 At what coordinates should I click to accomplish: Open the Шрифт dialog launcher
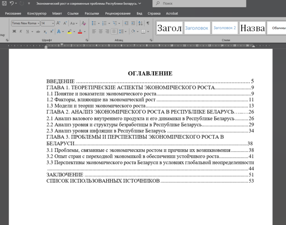(87, 40)
